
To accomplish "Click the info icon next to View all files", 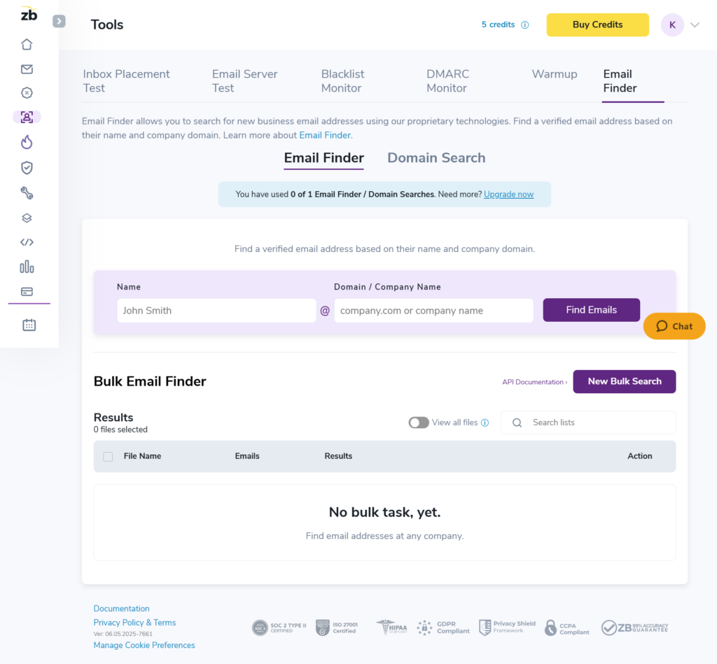I will [485, 423].
